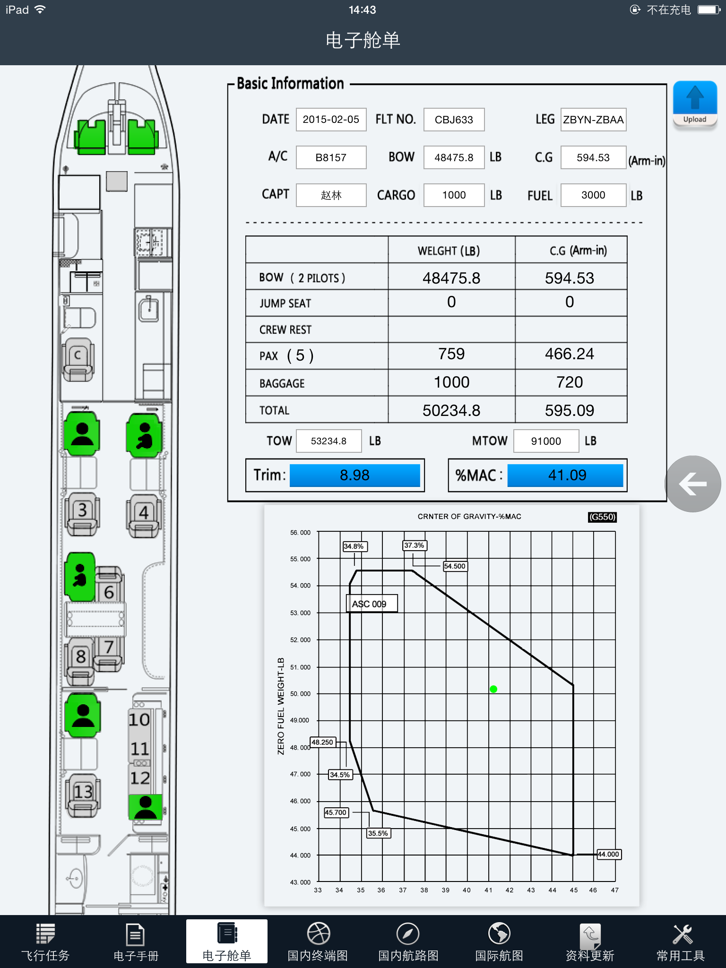Edit the C.G field 594.53
The width and height of the screenshot is (726, 968).
[593, 157]
